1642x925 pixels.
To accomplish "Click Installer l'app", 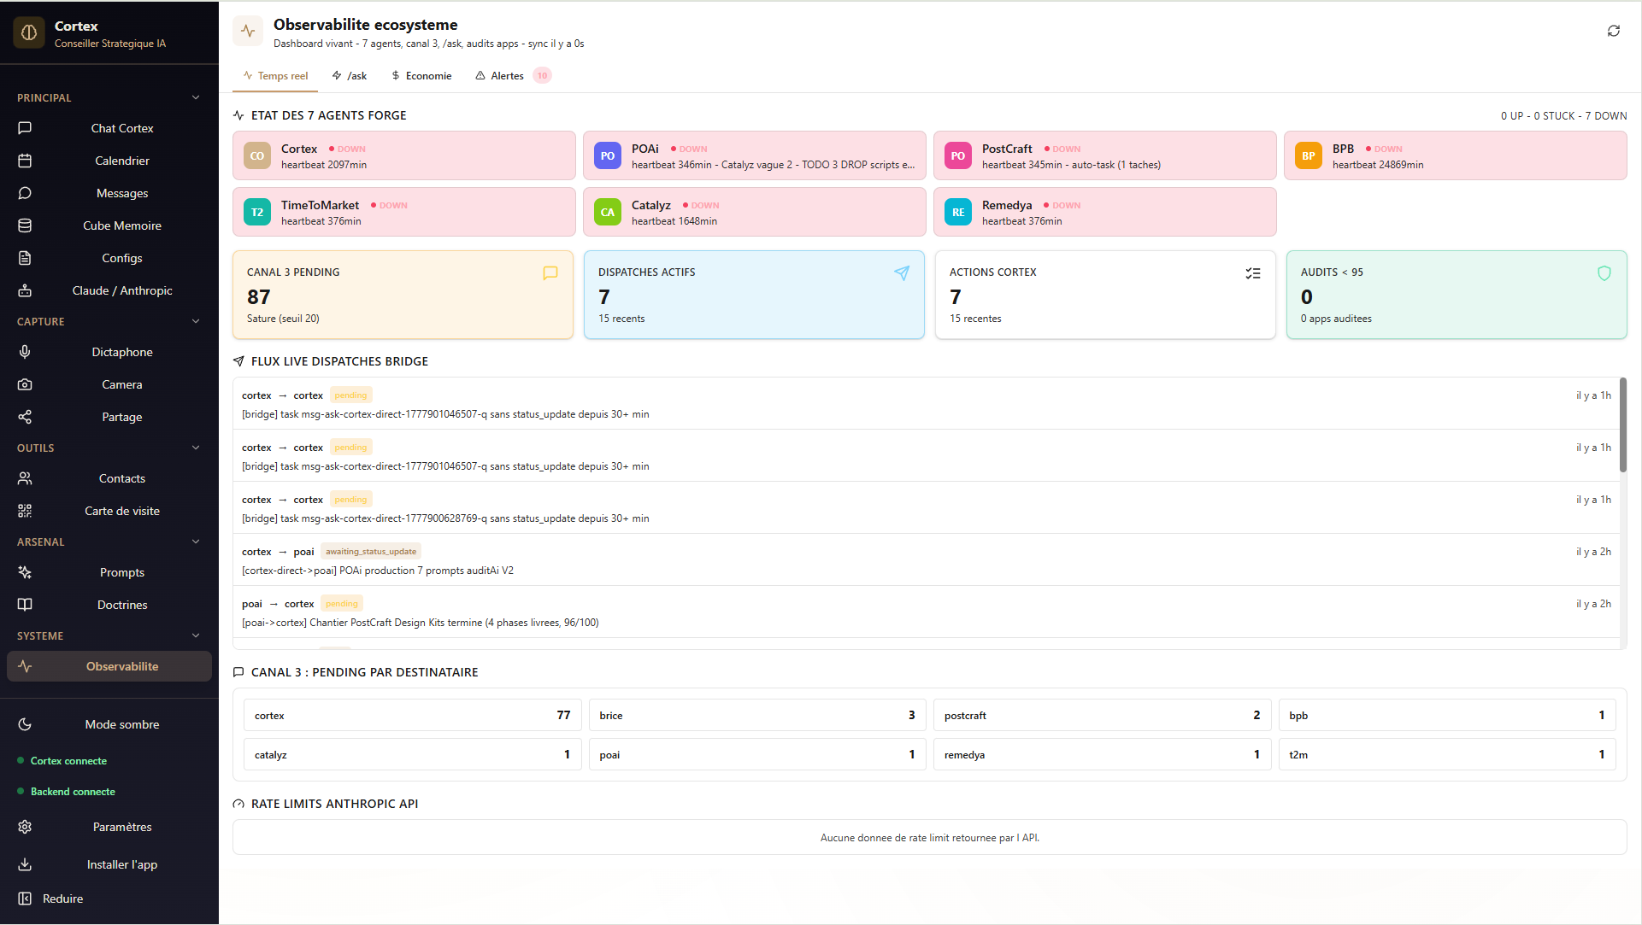I will tap(109, 864).
